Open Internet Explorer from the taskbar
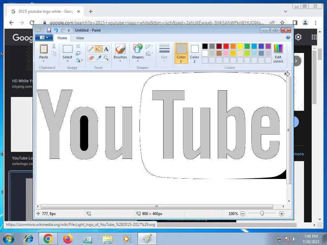327x245 pixels. [x=28, y=239]
